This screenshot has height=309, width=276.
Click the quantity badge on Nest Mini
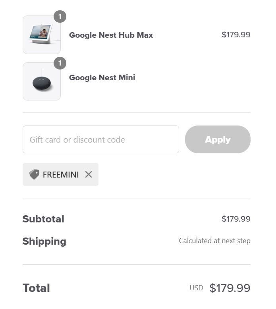[x=60, y=63]
